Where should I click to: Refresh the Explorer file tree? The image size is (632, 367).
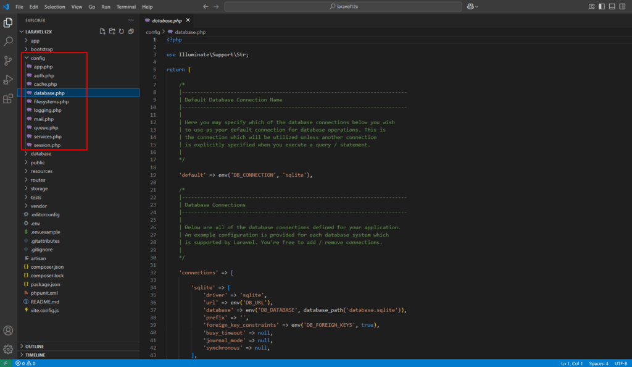point(122,32)
